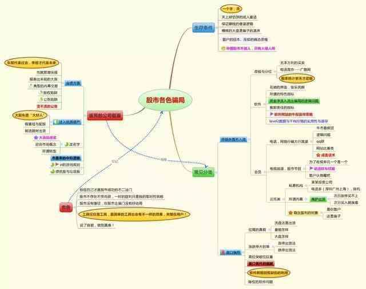Select the blue 业绩方面 subtopic
366x289 pixels.
(x=73, y=83)
